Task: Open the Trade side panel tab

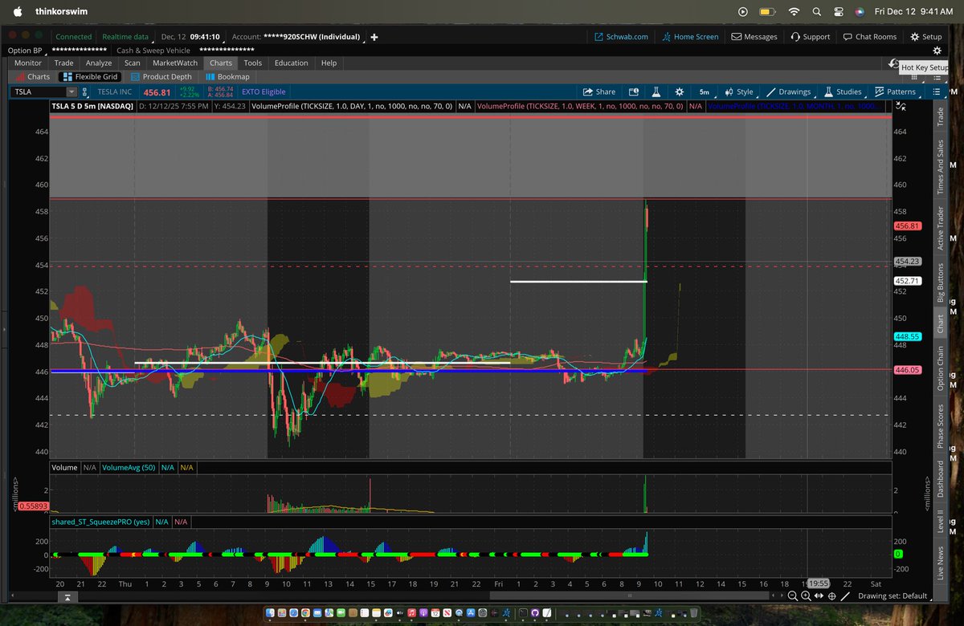Action: tap(941, 116)
